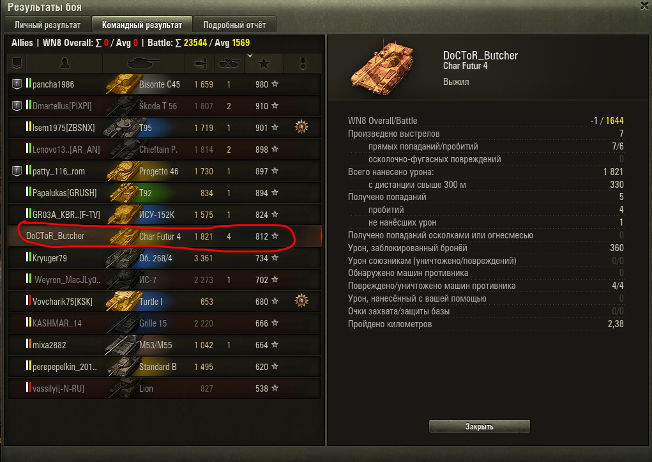Click Isem1975's earned medal badge

click(x=301, y=127)
